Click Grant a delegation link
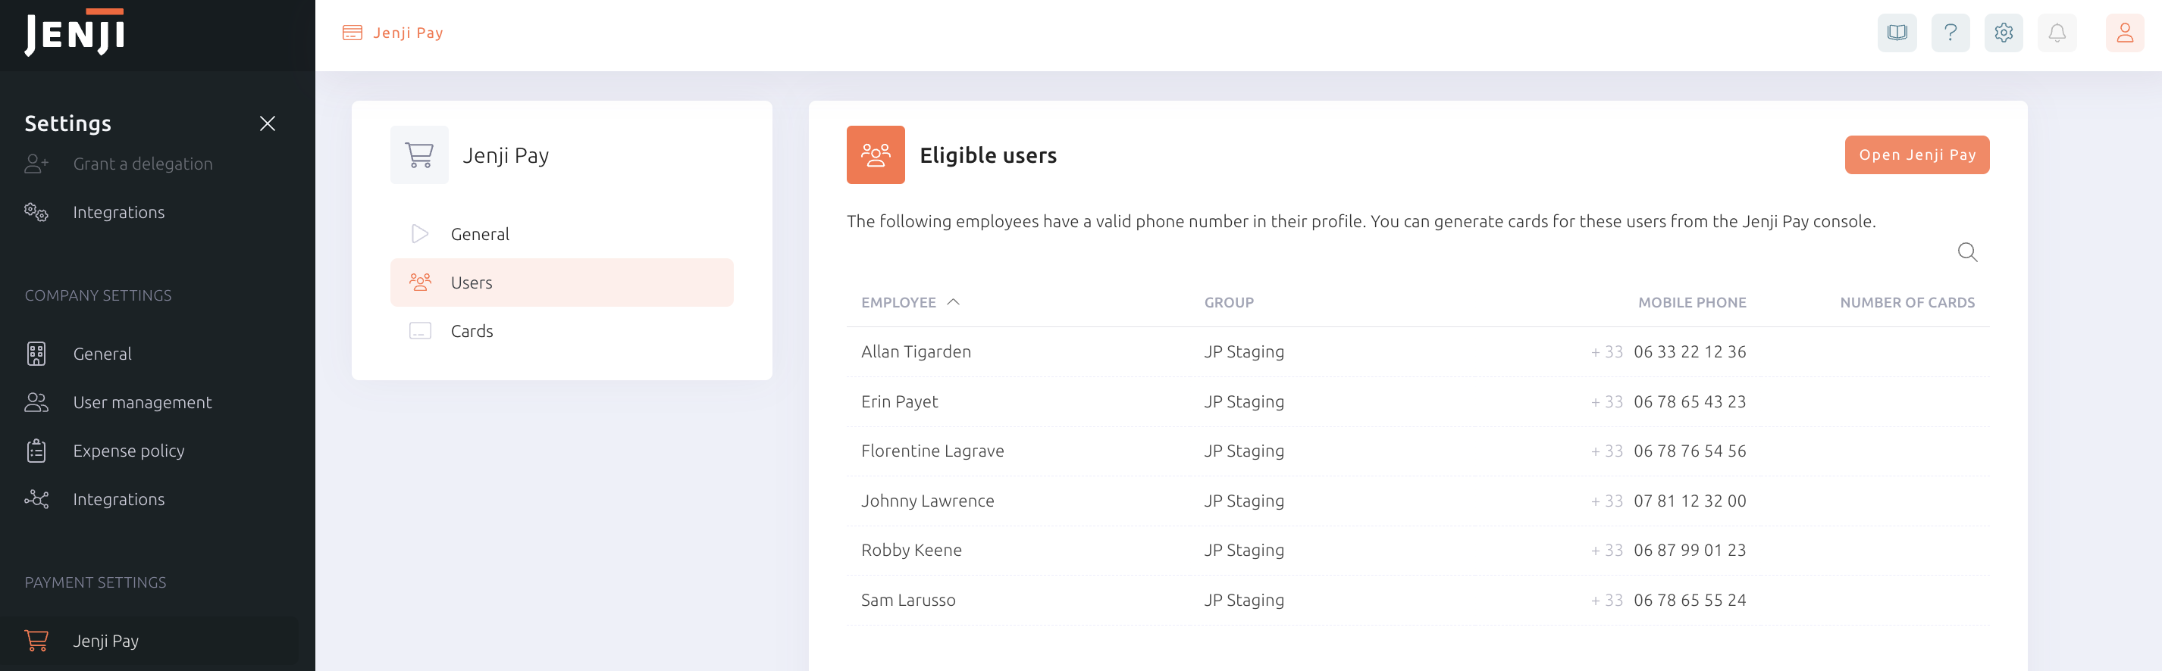2162x671 pixels. (143, 164)
